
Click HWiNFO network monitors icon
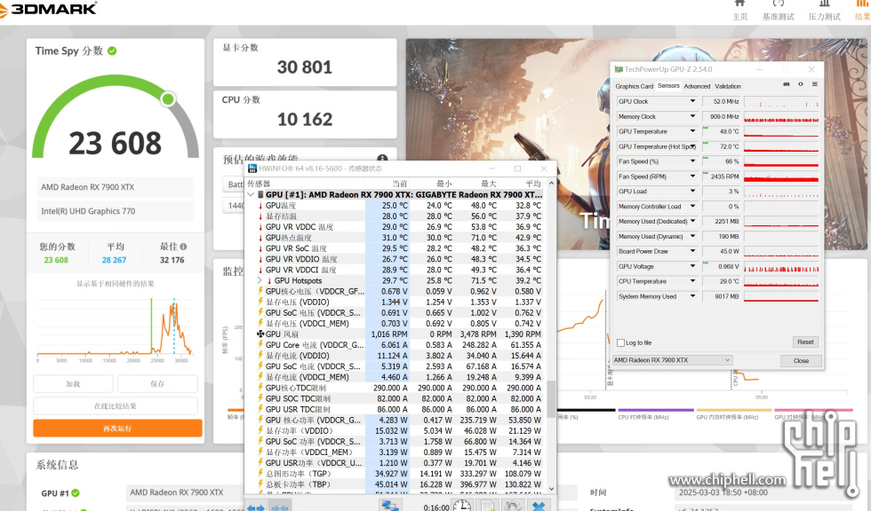(x=390, y=506)
